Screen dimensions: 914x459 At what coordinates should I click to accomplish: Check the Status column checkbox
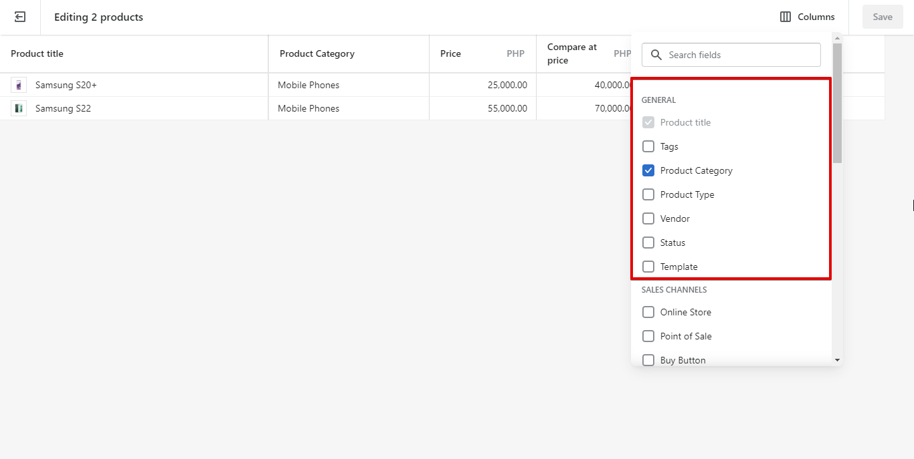648,243
